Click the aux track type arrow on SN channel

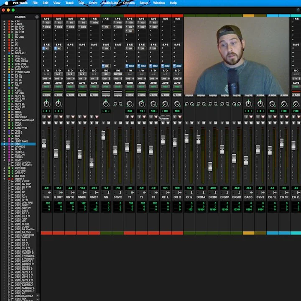[108, 192]
